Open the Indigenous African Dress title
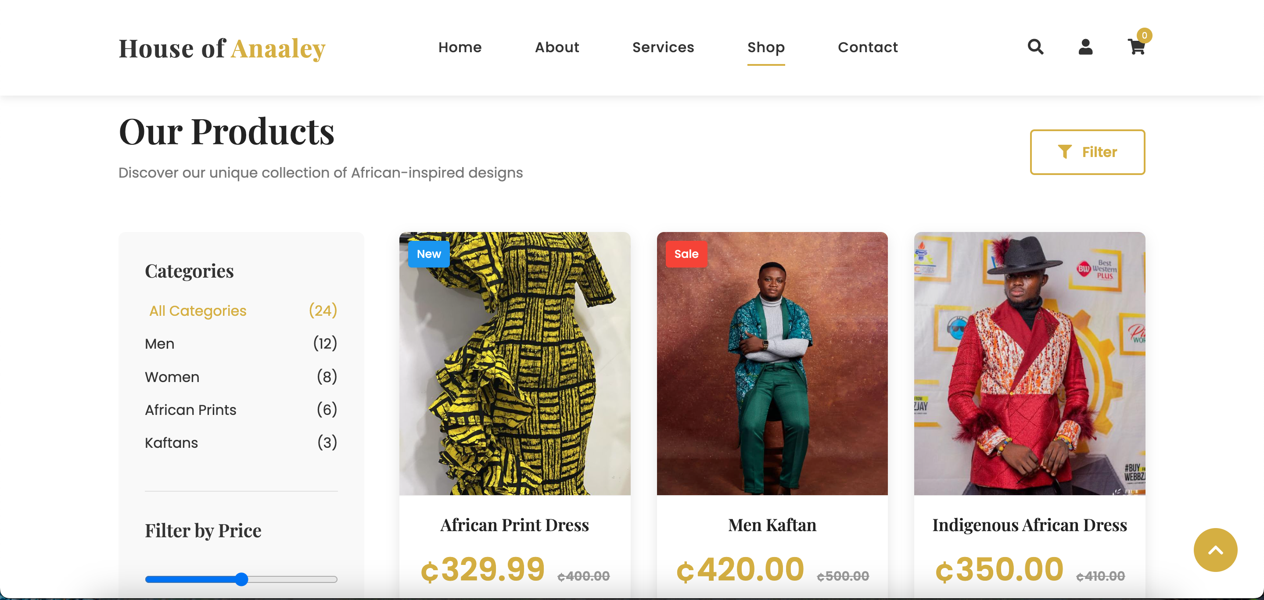Screen dimensions: 1264x600 coord(1029,525)
